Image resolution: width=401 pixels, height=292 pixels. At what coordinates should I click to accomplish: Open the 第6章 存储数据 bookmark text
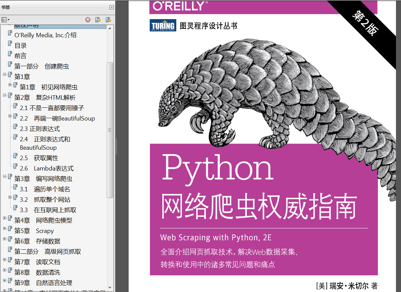37,241
